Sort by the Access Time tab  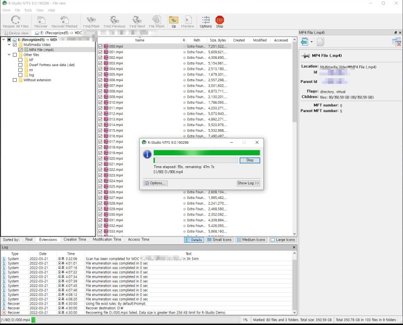139,240
